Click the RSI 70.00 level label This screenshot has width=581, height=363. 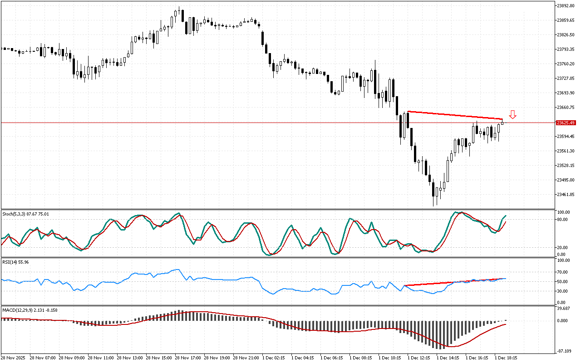coord(563,272)
